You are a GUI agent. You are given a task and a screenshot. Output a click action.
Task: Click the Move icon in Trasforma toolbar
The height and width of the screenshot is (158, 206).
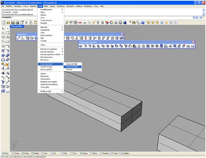(18, 38)
